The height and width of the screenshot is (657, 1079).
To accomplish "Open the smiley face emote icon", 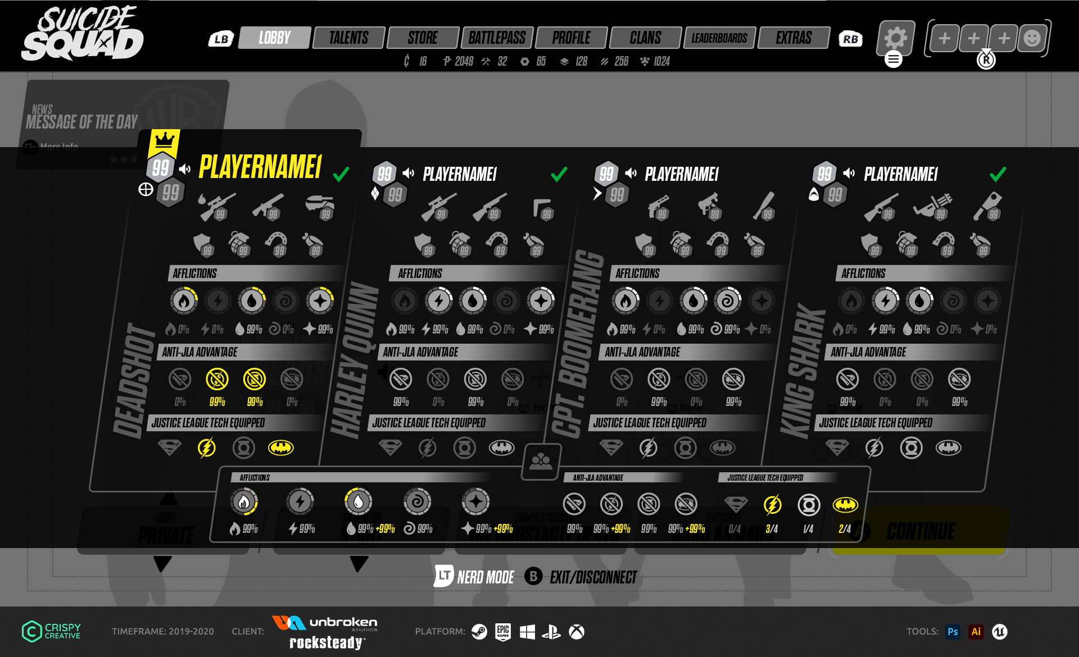I will click(1032, 38).
